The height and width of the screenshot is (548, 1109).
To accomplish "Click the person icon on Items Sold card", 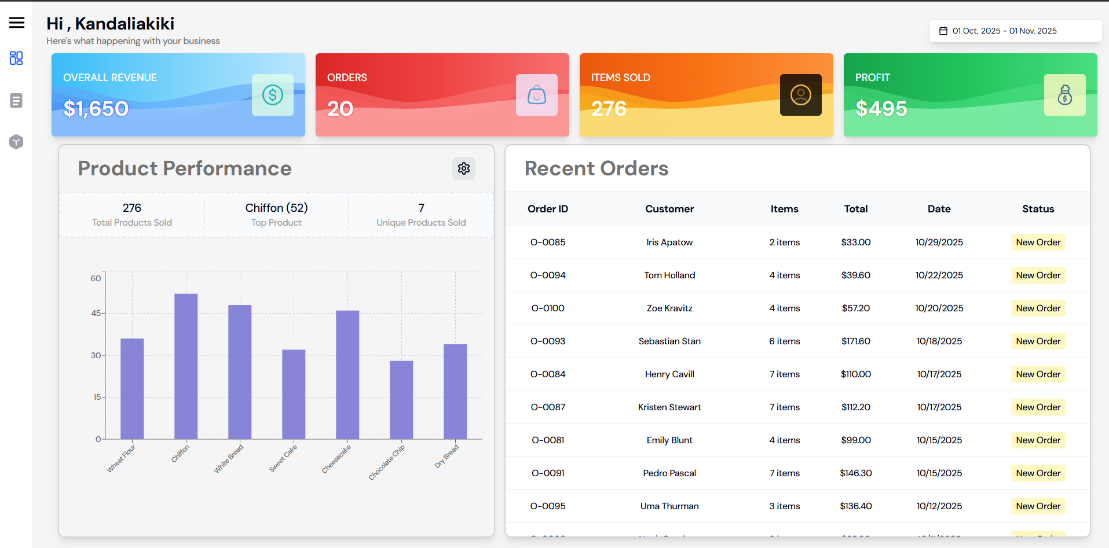I will [x=800, y=95].
